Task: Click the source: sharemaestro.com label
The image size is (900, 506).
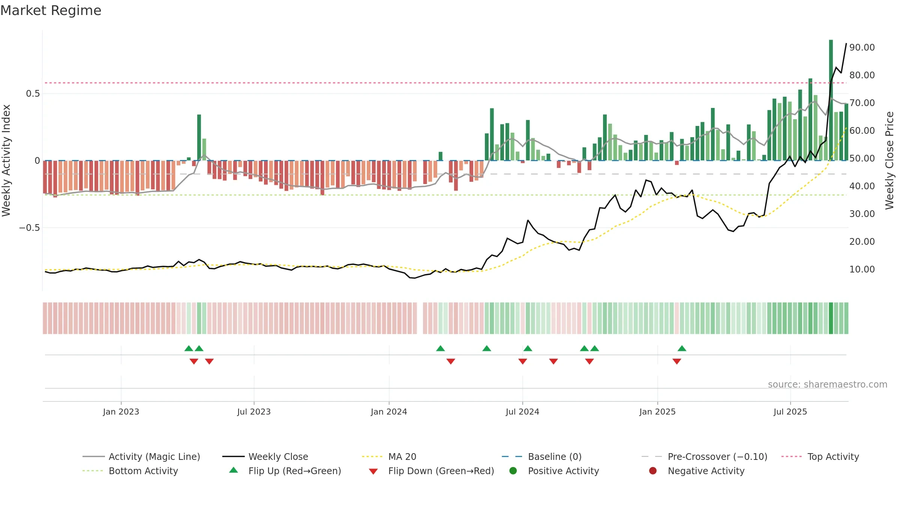Action: (827, 385)
